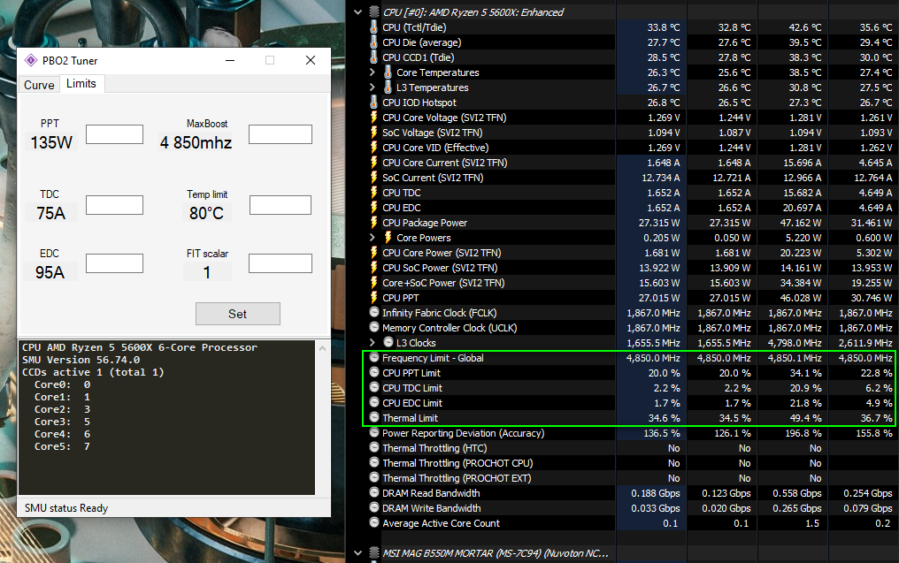Focus the TDC input field
The image size is (899, 563).
coord(115,205)
